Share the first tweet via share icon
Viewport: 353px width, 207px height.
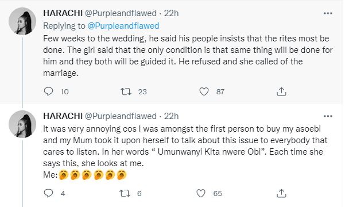click(281, 91)
